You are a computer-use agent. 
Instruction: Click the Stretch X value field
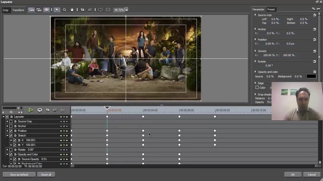click(x=269, y=55)
